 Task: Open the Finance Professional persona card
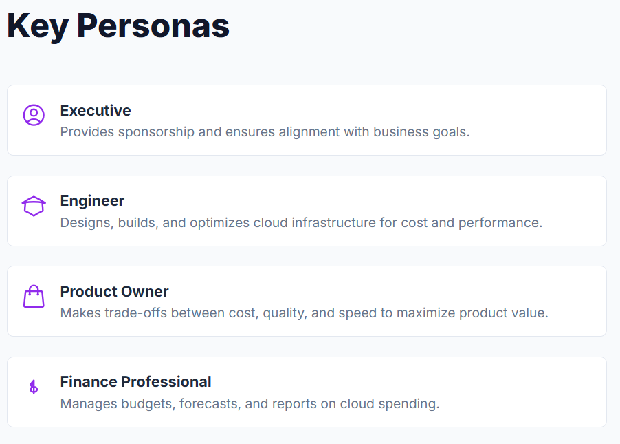(307, 392)
